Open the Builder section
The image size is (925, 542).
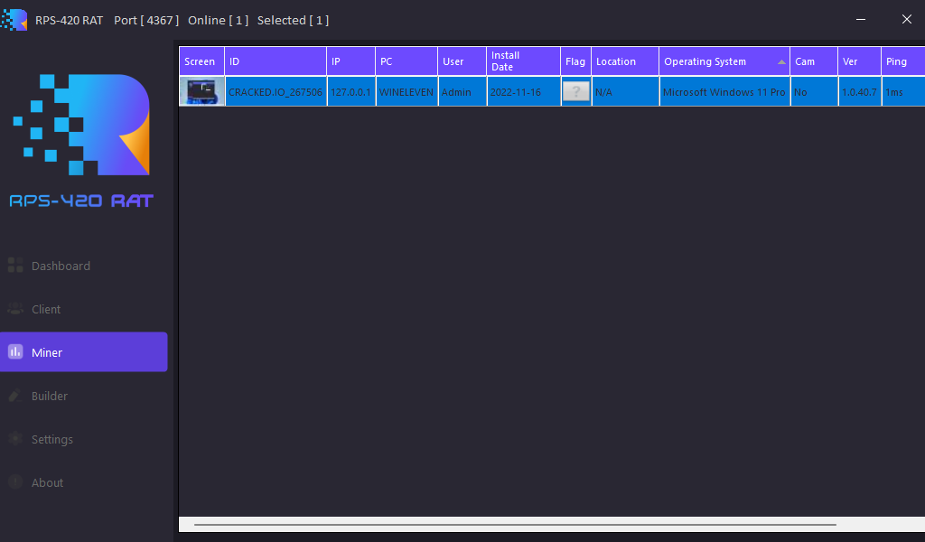pos(83,396)
